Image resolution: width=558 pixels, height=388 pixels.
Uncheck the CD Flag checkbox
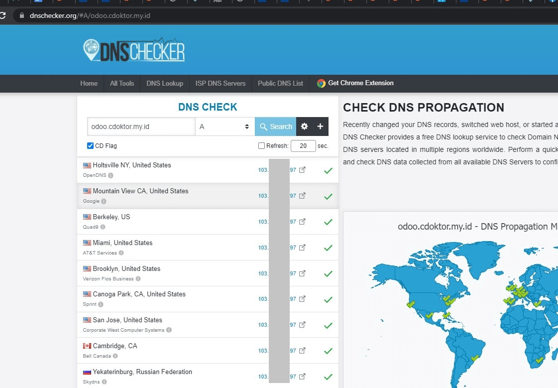tap(90, 145)
